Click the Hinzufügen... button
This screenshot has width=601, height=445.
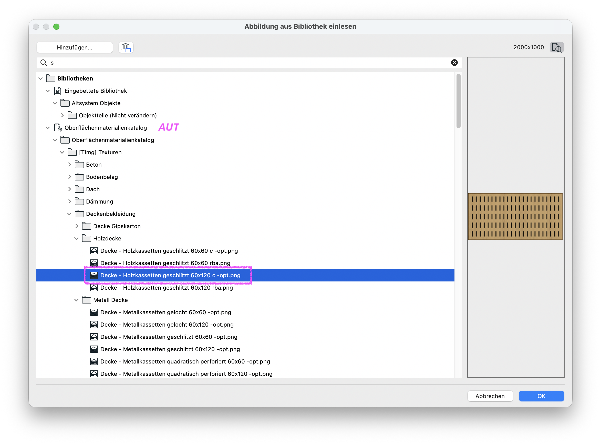pos(75,47)
